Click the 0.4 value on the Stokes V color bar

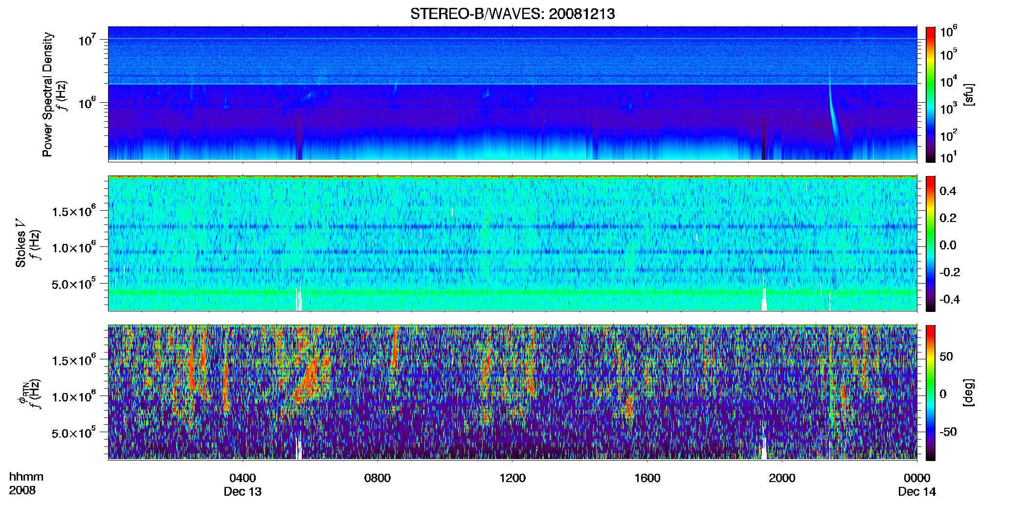point(948,191)
